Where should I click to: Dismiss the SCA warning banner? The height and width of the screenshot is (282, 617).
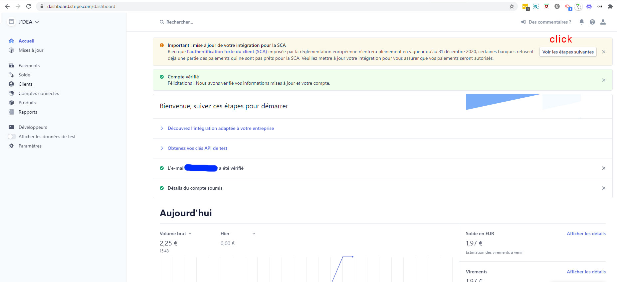604,52
